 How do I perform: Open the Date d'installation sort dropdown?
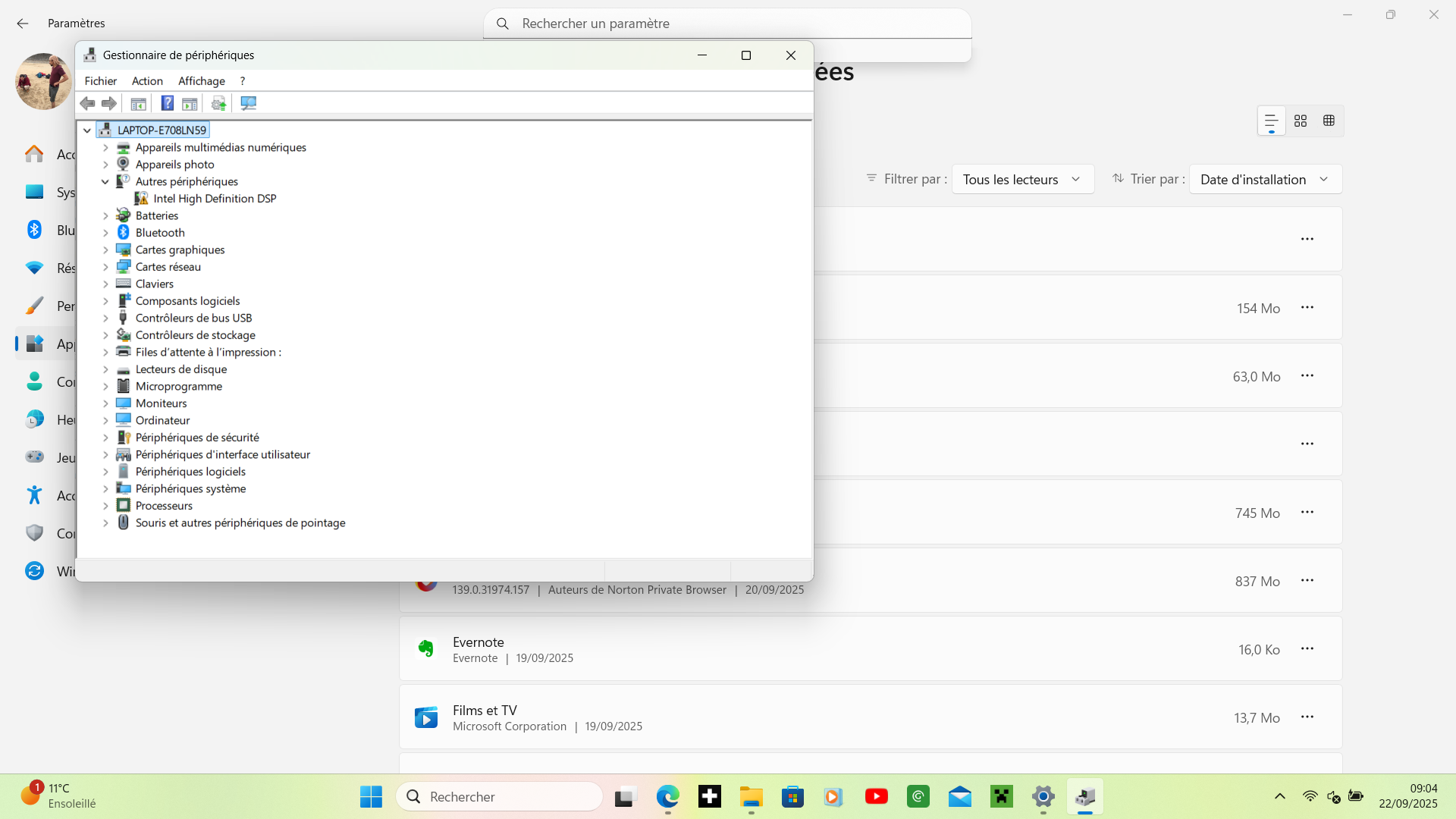1265,180
